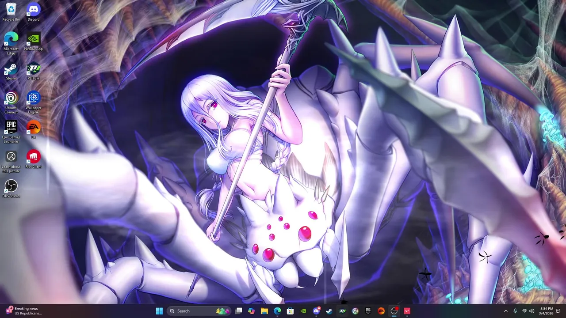Open Discord from the taskbar

(x=316, y=311)
